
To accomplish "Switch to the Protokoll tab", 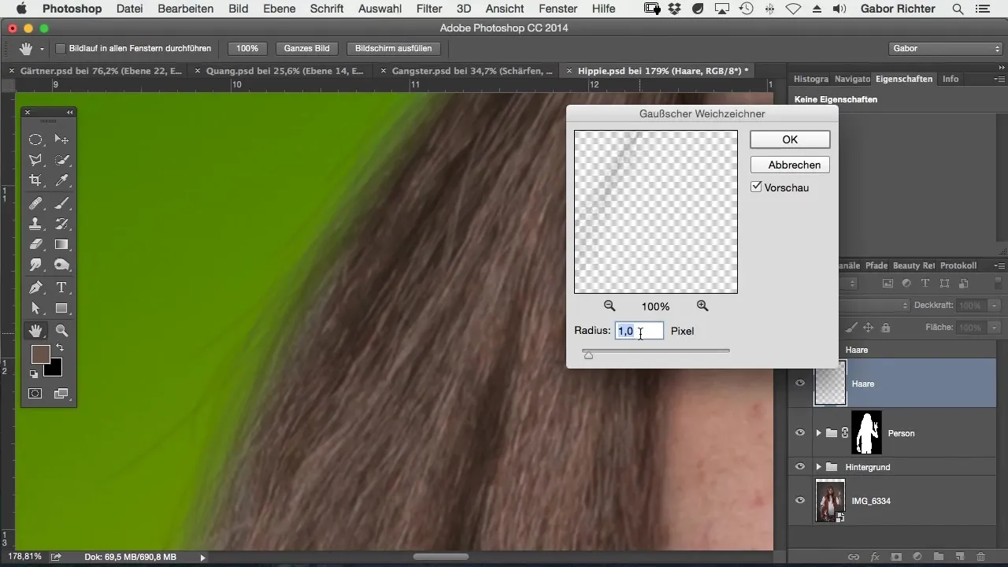I will [958, 266].
